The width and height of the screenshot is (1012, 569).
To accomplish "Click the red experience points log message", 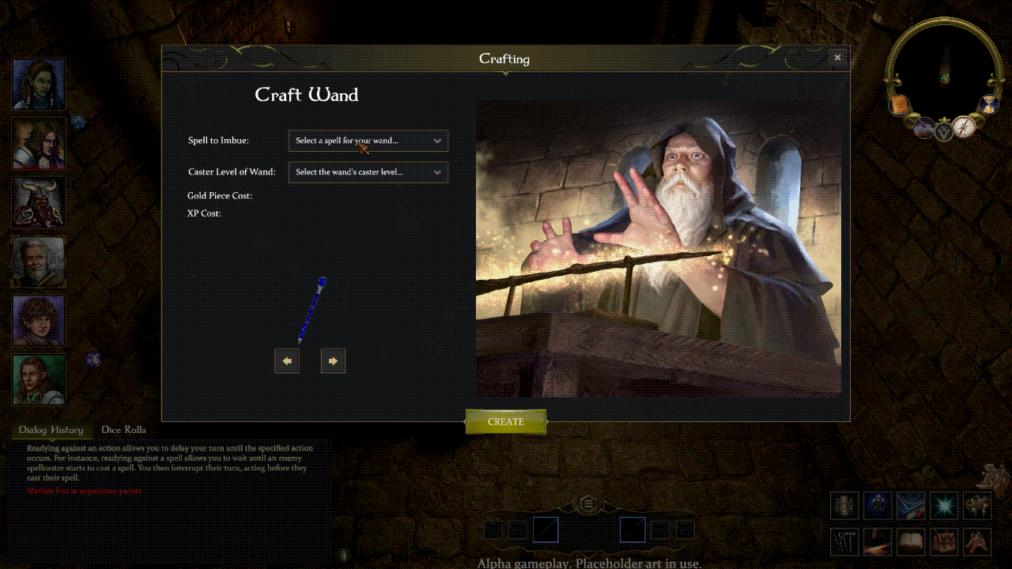I will (x=85, y=491).
